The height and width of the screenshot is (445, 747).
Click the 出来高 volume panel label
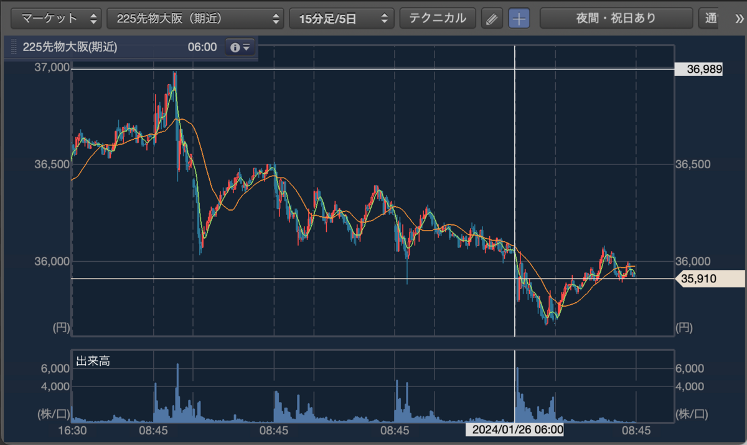point(93,361)
